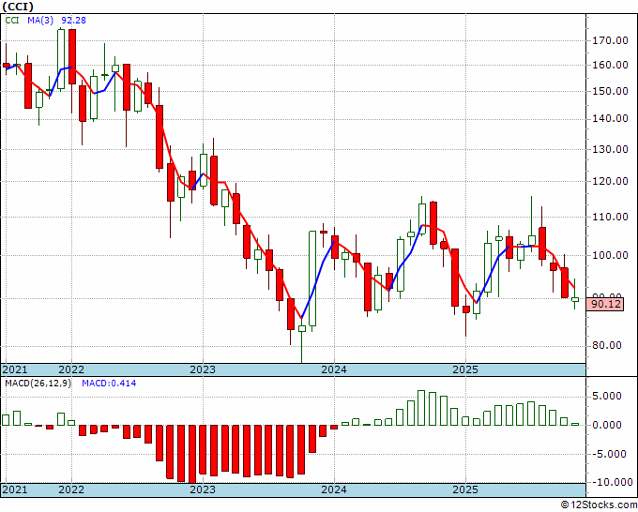This screenshot has height=512, width=638.
Task: Click the 2021 label on price chart axis
Action: [x=15, y=369]
